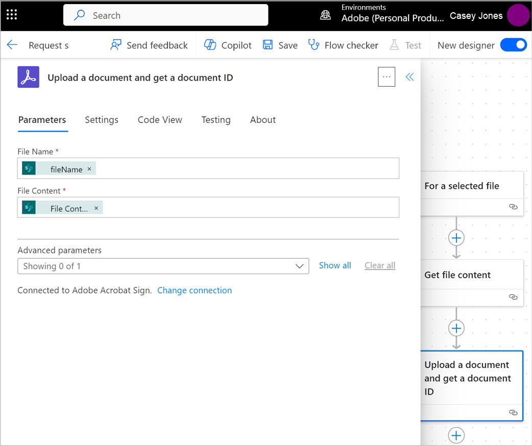Open the ellipsis menu on the action card
The height and width of the screenshot is (446, 532).
coord(386,77)
